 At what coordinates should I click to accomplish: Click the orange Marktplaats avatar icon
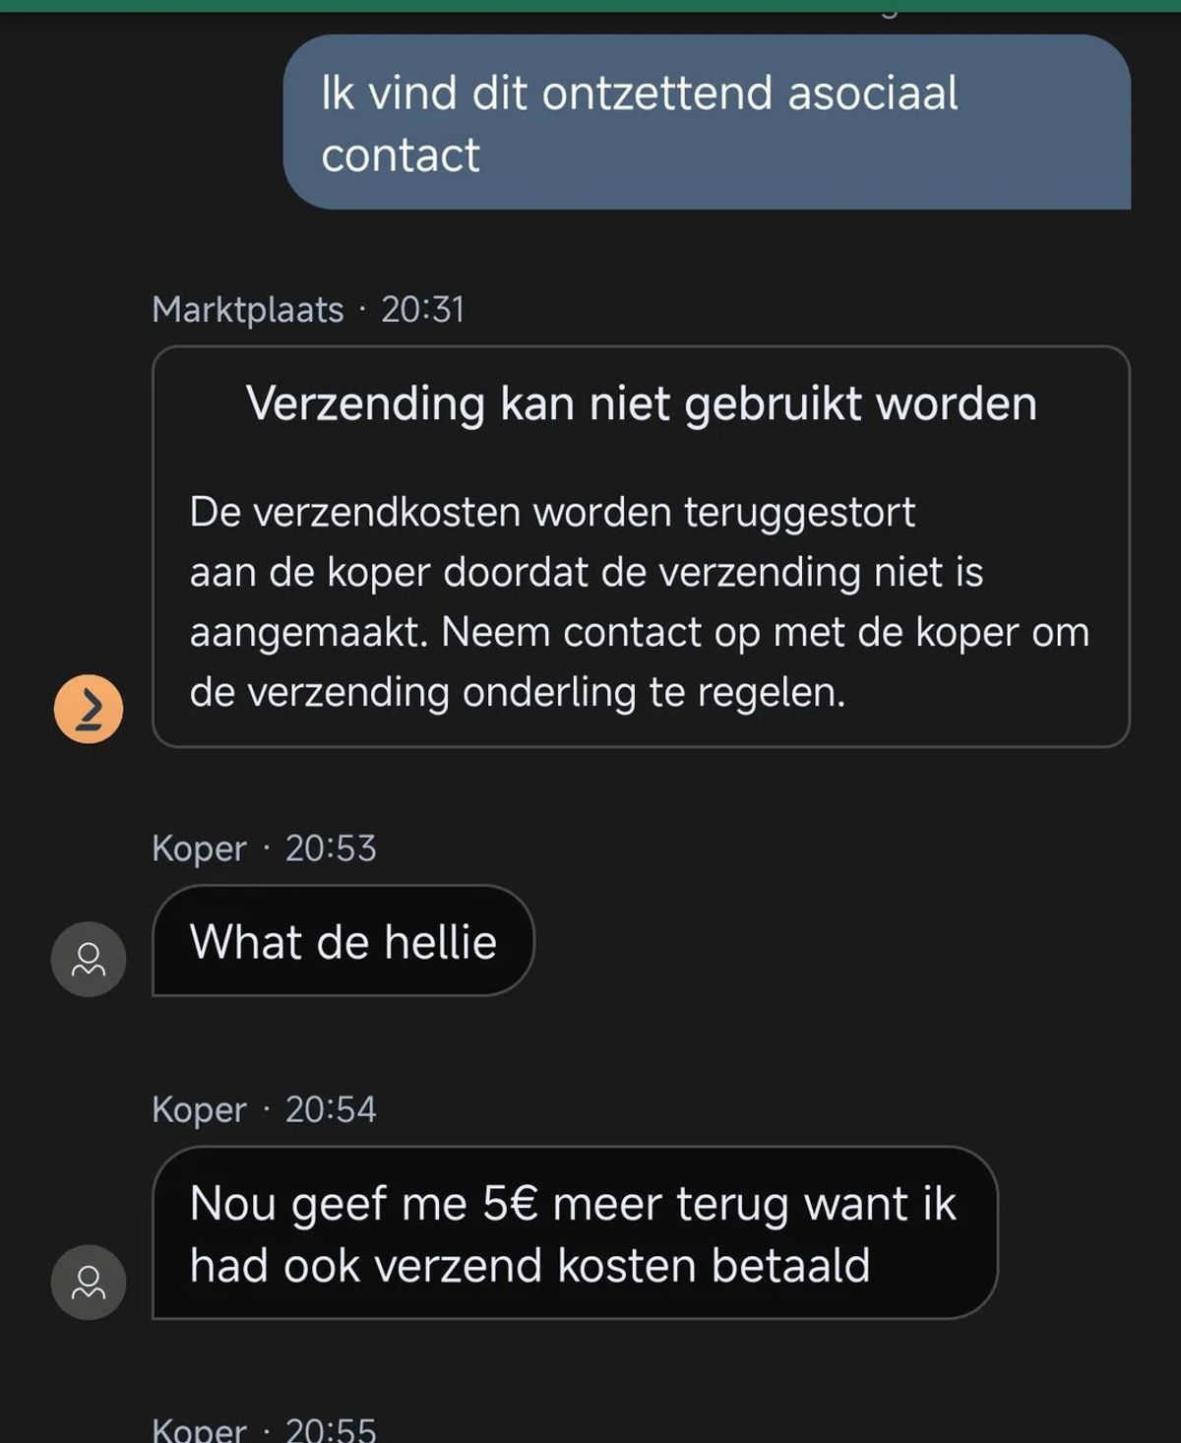pos(89,709)
